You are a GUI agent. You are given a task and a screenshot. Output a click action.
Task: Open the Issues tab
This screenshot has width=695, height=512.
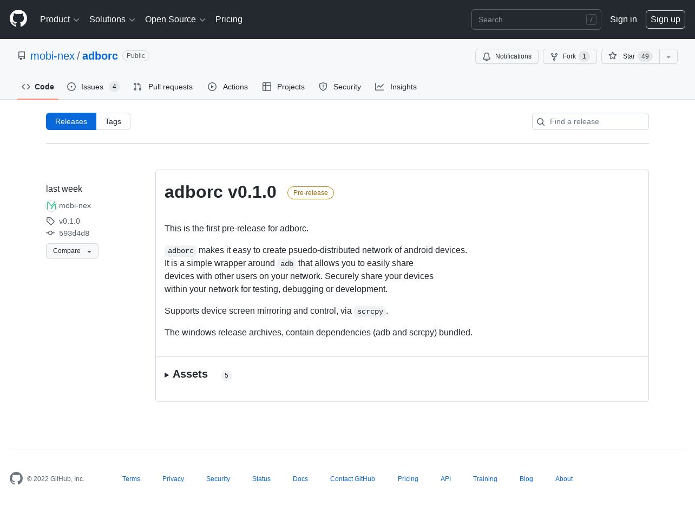93,87
